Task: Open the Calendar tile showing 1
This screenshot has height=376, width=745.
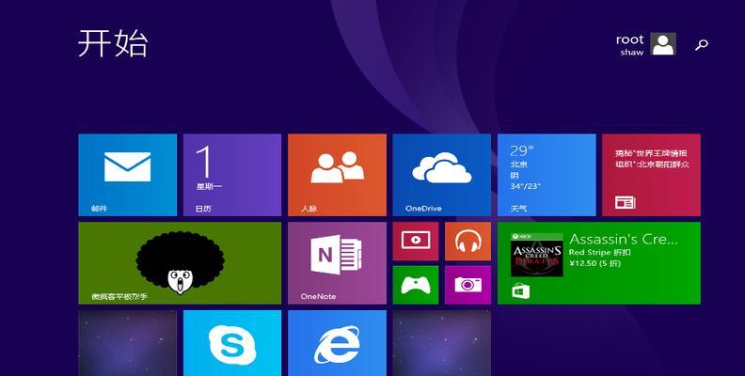Action: coord(231,175)
